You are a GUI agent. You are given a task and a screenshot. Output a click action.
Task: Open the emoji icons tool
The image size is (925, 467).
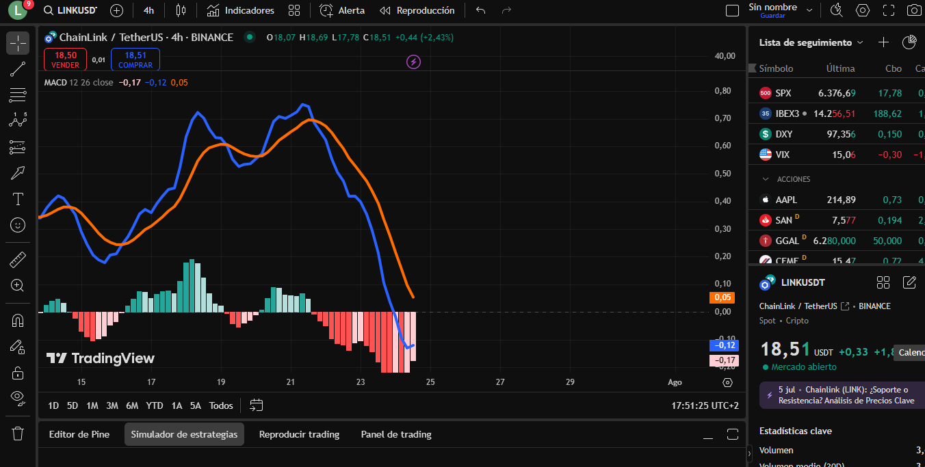click(x=18, y=225)
